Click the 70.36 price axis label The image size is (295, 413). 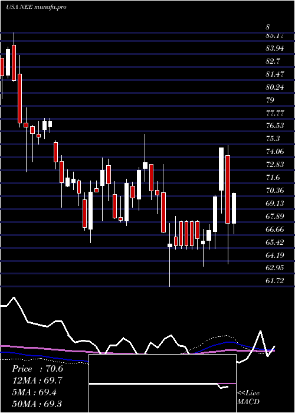click(x=275, y=190)
